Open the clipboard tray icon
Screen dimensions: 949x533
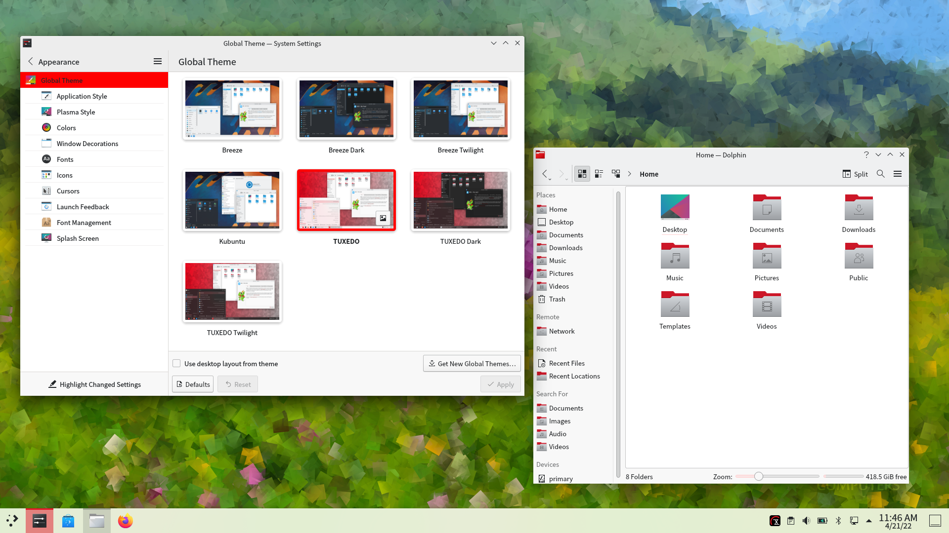(791, 521)
